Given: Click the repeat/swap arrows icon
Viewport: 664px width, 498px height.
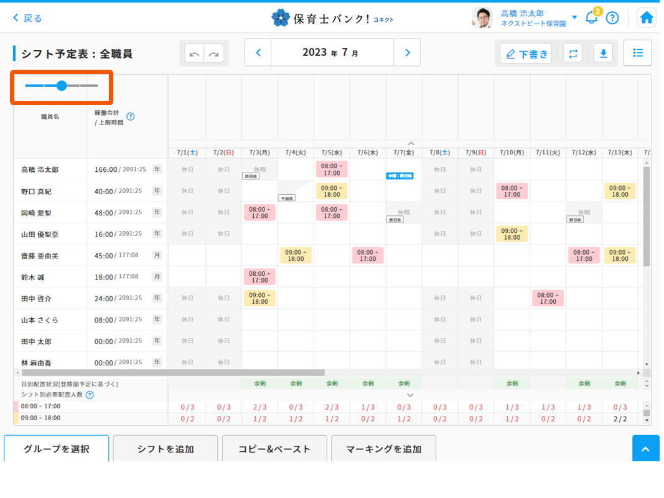Looking at the screenshot, I should 573,54.
